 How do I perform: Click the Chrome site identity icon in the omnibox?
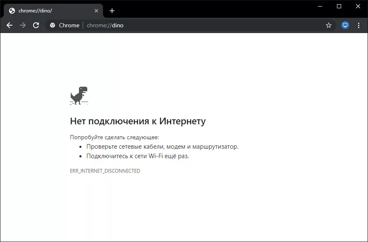52,25
